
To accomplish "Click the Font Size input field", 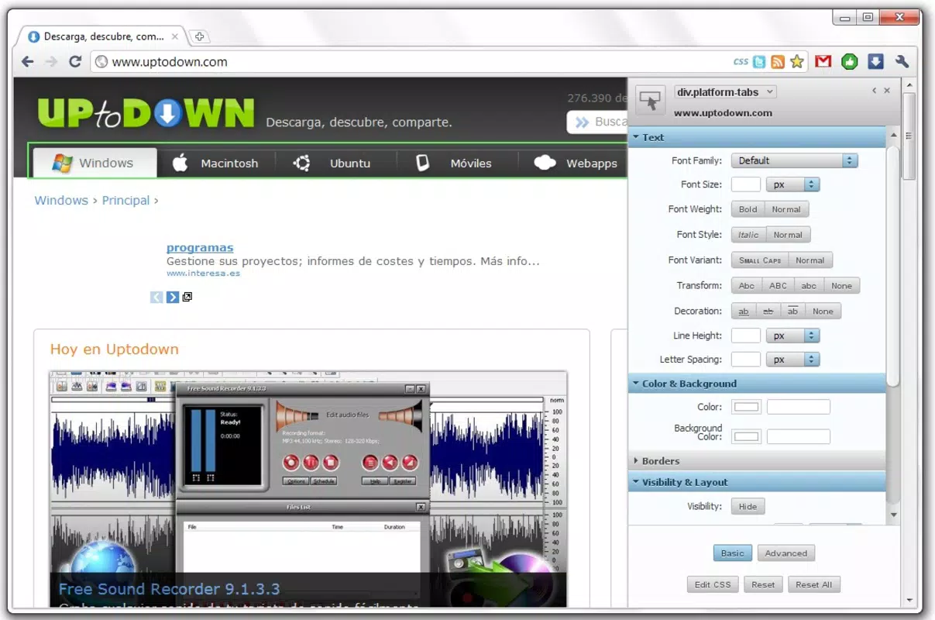I will (x=746, y=184).
